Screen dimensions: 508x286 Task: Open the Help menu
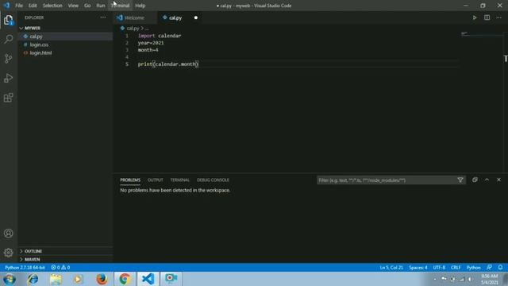tap(140, 6)
